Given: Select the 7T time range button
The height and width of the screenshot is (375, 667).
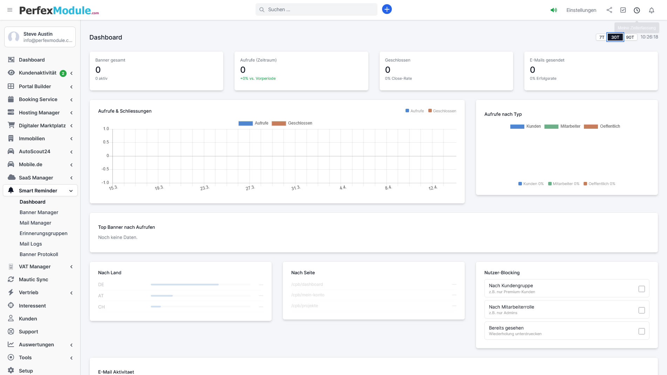Looking at the screenshot, I should 601,37.
